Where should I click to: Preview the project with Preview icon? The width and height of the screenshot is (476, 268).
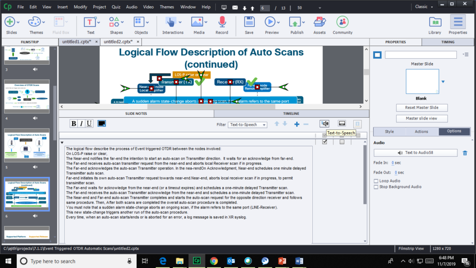coord(270,22)
